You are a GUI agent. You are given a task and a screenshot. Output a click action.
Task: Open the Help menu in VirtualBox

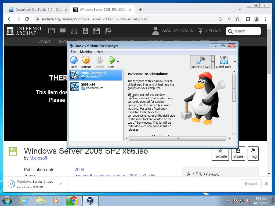100,52
